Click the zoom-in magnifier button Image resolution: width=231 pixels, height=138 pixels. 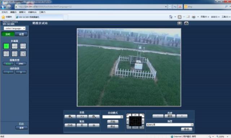(94, 117)
